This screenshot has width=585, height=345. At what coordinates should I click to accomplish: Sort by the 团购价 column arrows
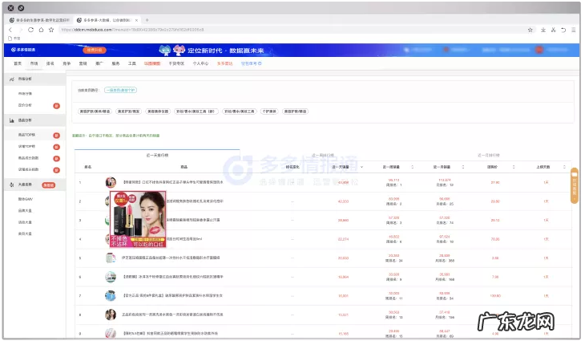point(515,168)
